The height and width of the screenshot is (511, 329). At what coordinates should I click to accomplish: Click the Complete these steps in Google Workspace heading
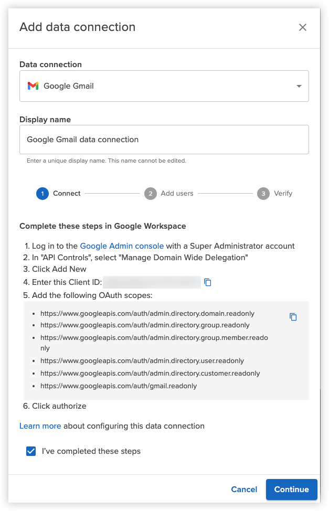coord(103,226)
